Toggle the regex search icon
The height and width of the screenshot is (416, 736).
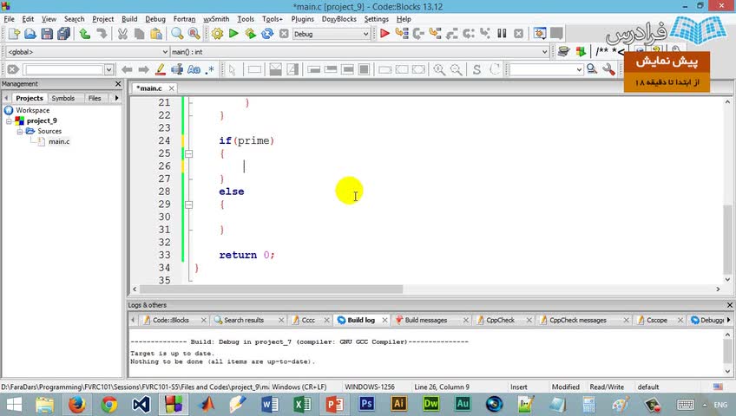click(x=210, y=70)
